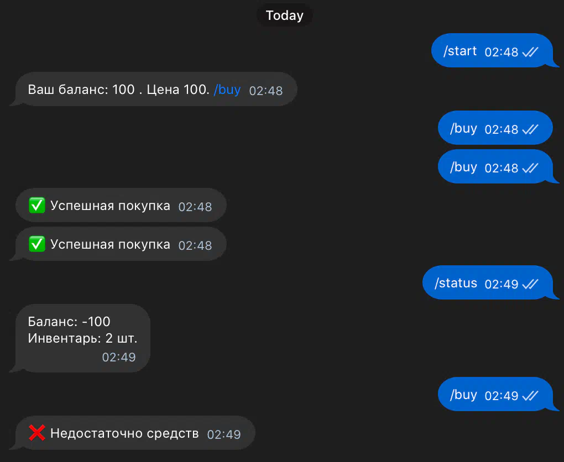564x462 pixels.
Task: Click the first "Успешная покупка" message text
Action: [110, 206]
